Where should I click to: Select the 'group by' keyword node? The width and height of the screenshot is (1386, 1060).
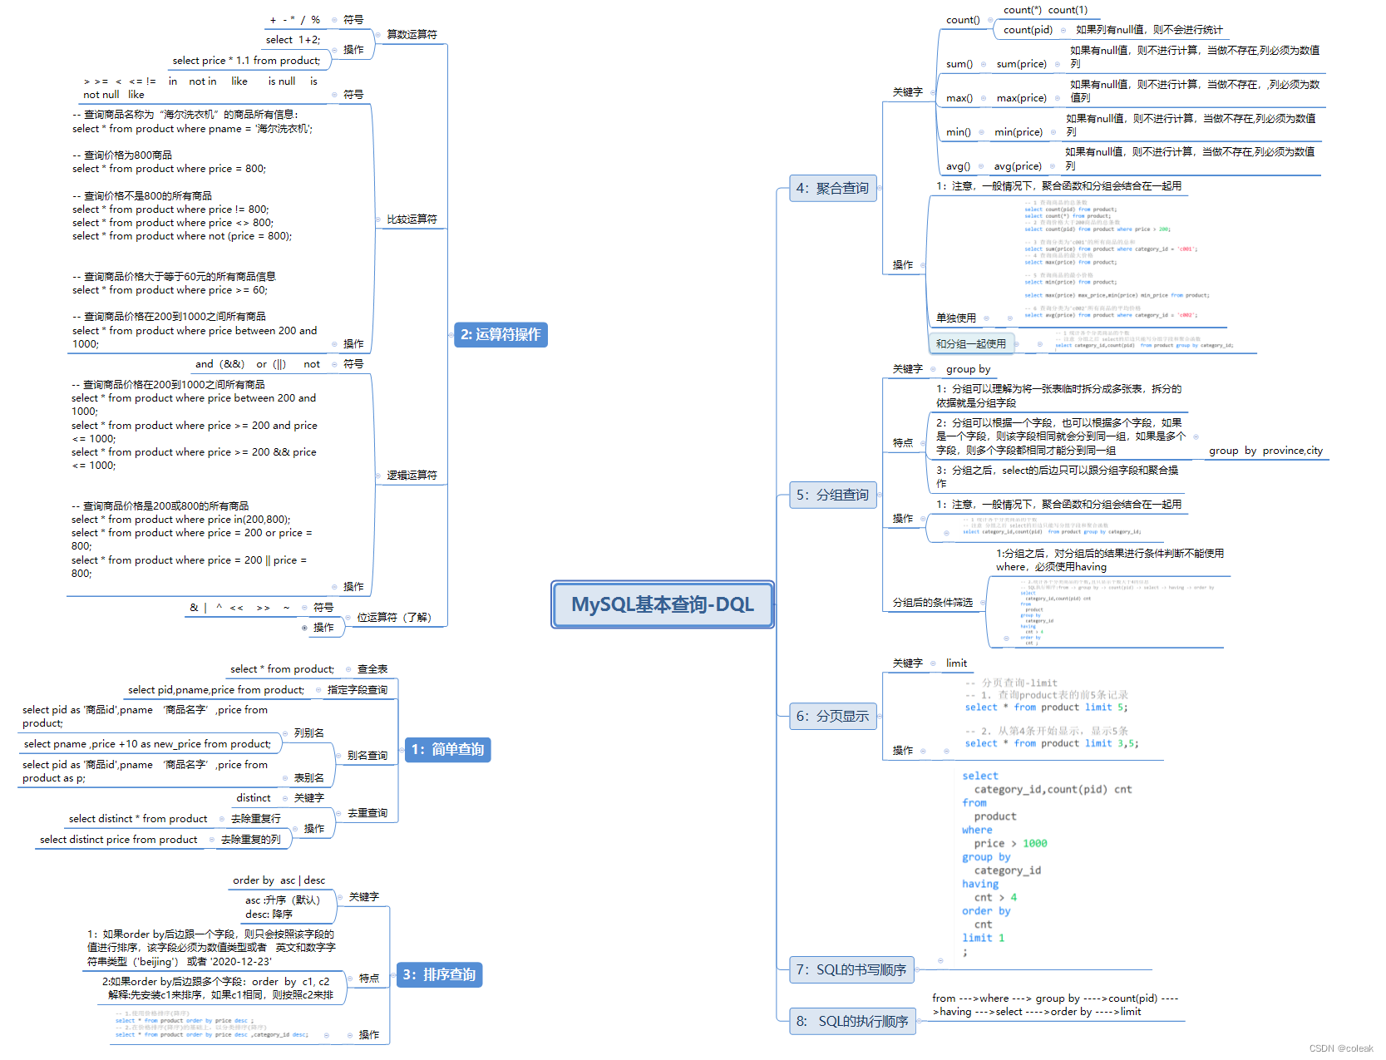pos(968,370)
